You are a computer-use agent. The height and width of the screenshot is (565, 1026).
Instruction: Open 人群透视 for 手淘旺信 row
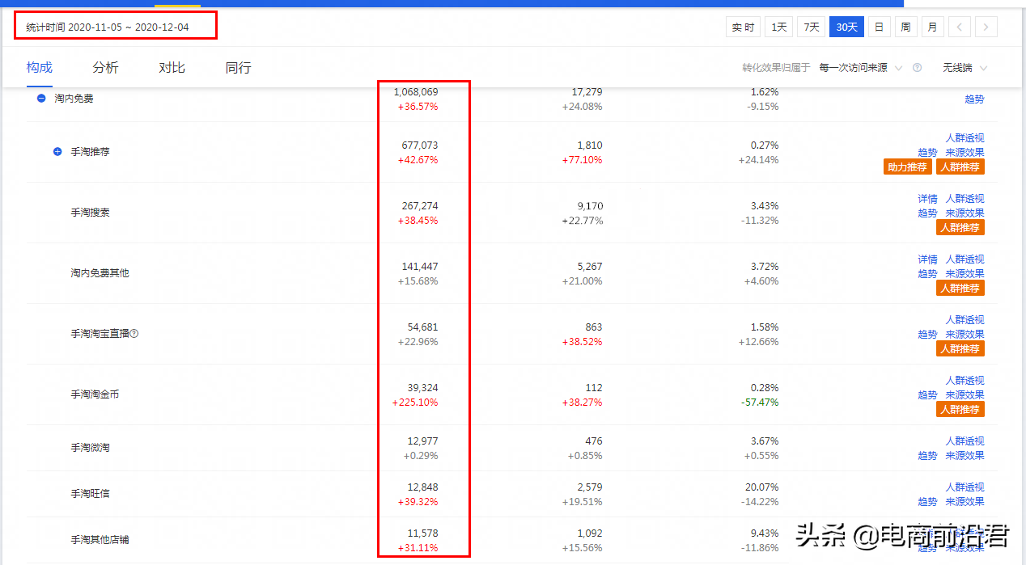pos(965,487)
